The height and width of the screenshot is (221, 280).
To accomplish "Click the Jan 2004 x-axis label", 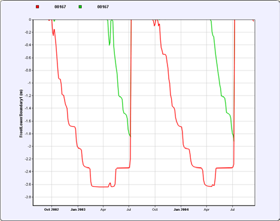I will (x=181, y=210).
